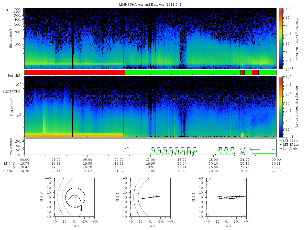The width and height of the screenshot is (307, 230).
Task: Click the LT value 20.04
Action: coord(182,164)
